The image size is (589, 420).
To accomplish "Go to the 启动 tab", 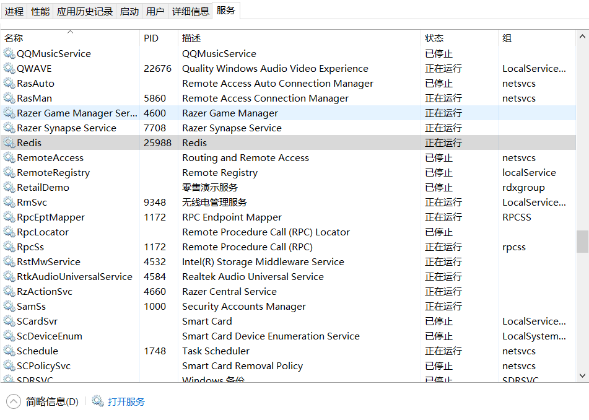I will pyautogui.click(x=129, y=11).
